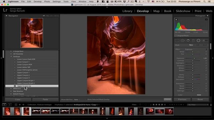214x120 pixels.
Task: Switch to the Slideshow module
Action: (x=183, y=11)
